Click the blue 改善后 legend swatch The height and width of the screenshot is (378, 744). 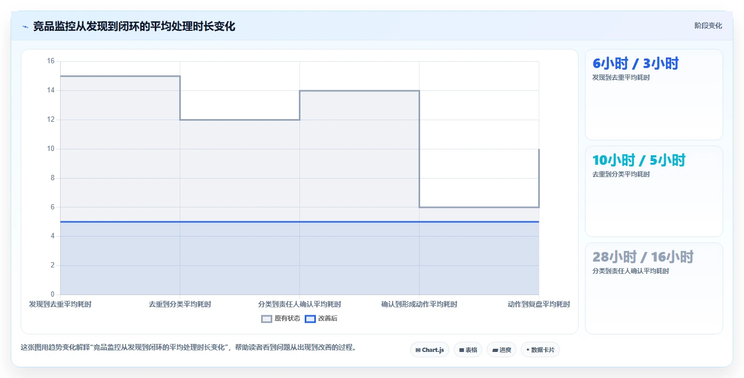[310, 318]
